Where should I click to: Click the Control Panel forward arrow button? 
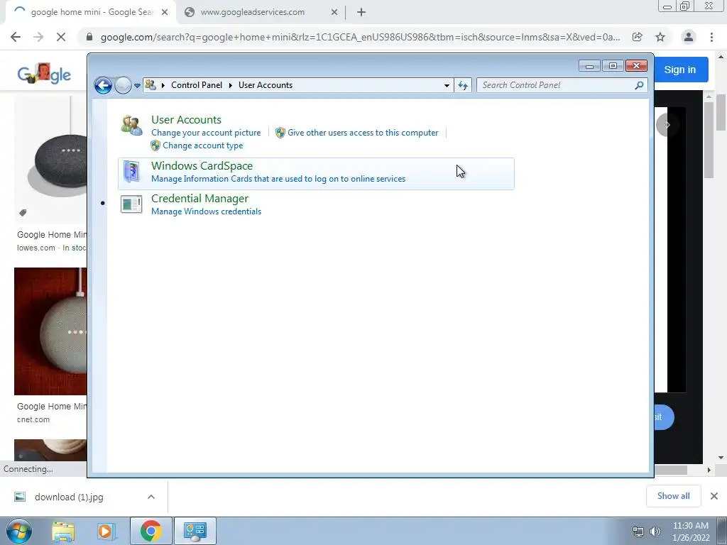click(123, 85)
